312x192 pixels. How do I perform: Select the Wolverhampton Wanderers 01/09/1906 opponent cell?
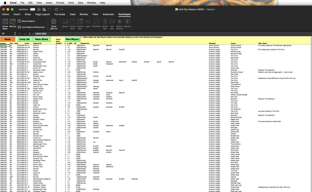pyautogui.click(x=42, y=140)
